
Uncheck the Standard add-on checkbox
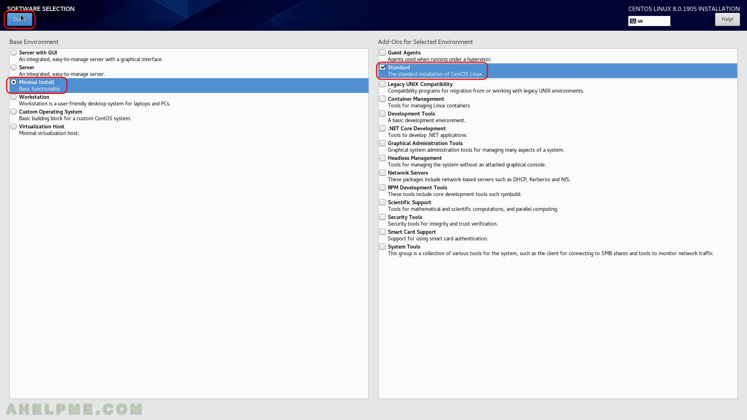click(382, 67)
